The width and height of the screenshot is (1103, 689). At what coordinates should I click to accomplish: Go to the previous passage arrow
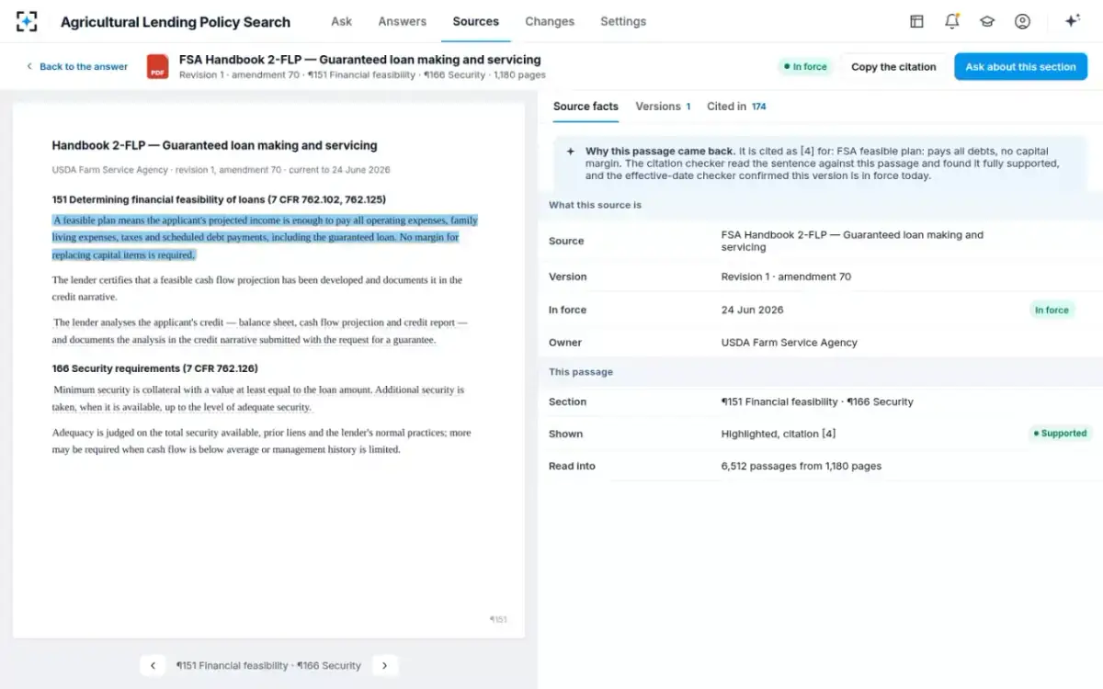pyautogui.click(x=153, y=665)
